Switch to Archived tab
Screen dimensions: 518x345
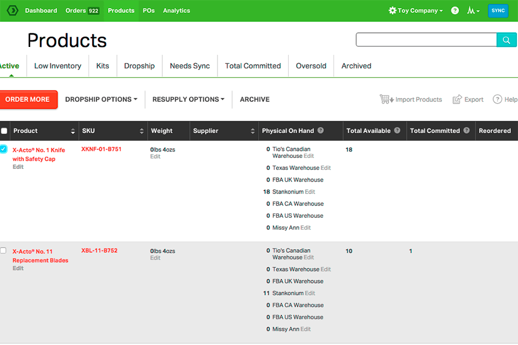356,66
